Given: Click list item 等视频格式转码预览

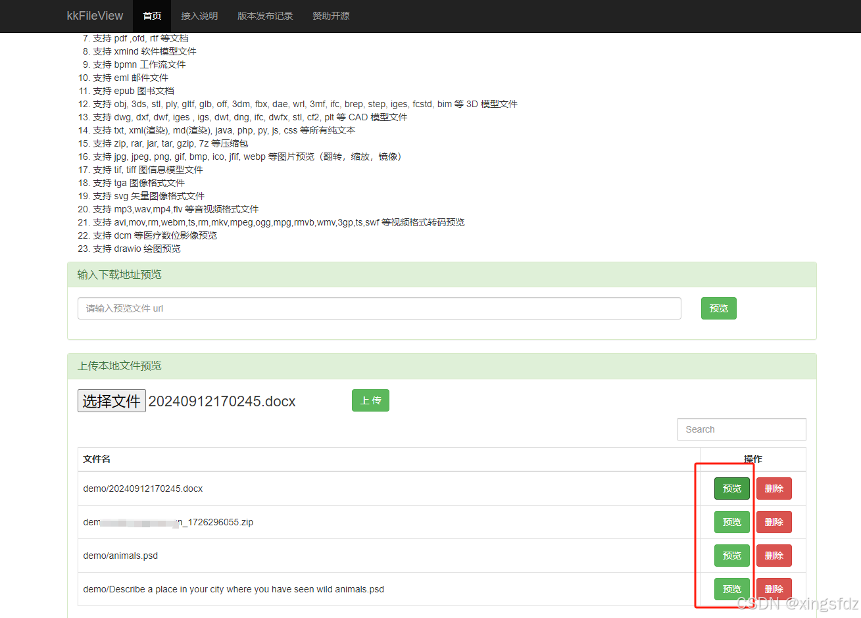Looking at the screenshot, I should point(278,222).
